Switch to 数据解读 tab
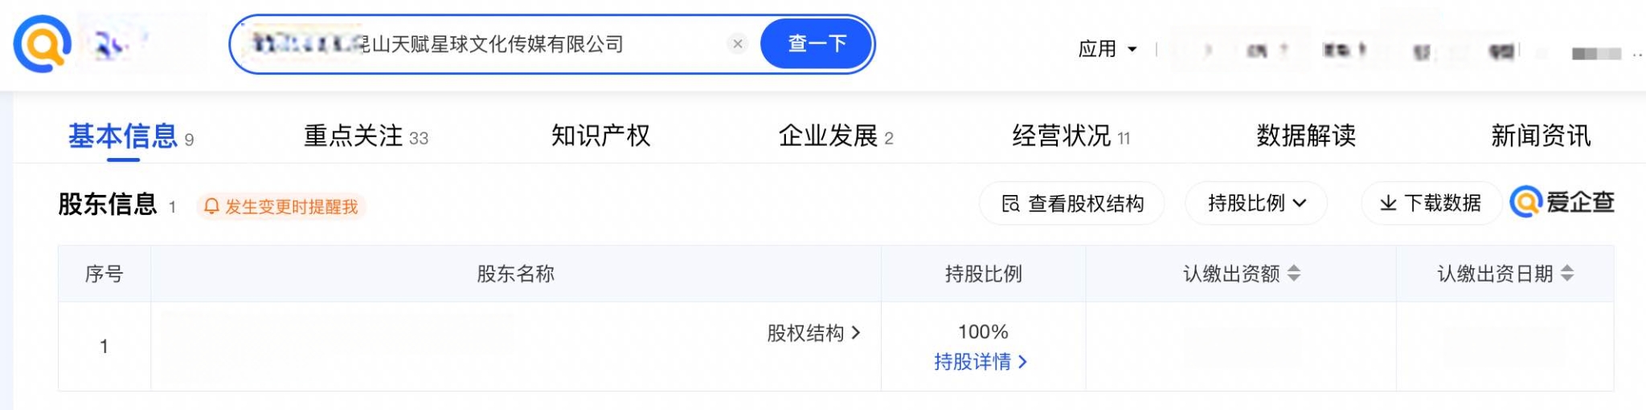This screenshot has width=1646, height=410. click(x=1306, y=136)
